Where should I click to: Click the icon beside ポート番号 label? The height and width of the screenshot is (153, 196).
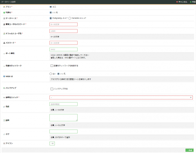[4, 53]
